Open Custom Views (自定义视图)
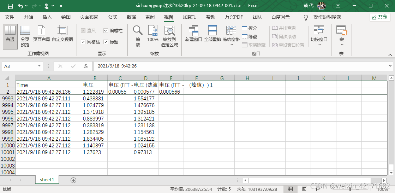 click(62, 34)
